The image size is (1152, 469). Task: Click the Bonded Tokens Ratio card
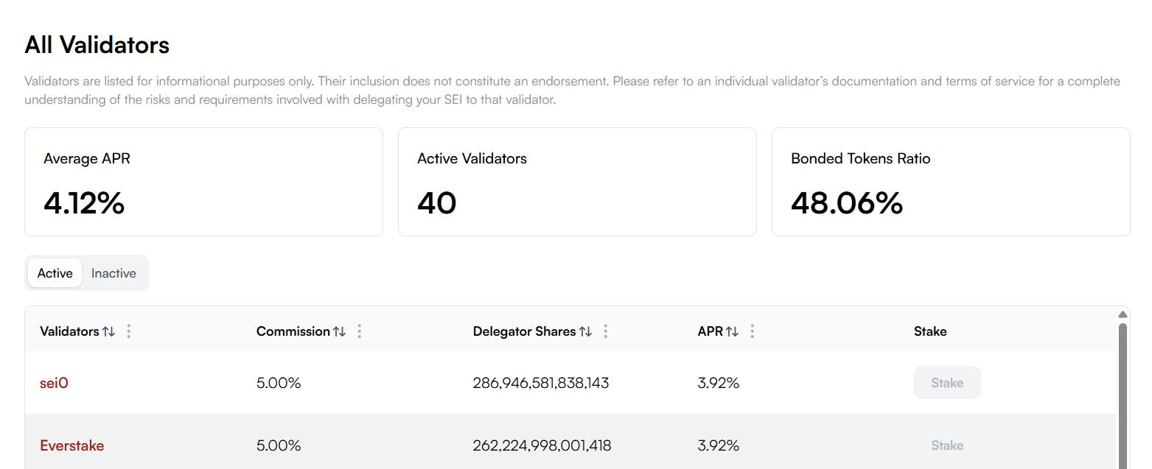(951, 182)
